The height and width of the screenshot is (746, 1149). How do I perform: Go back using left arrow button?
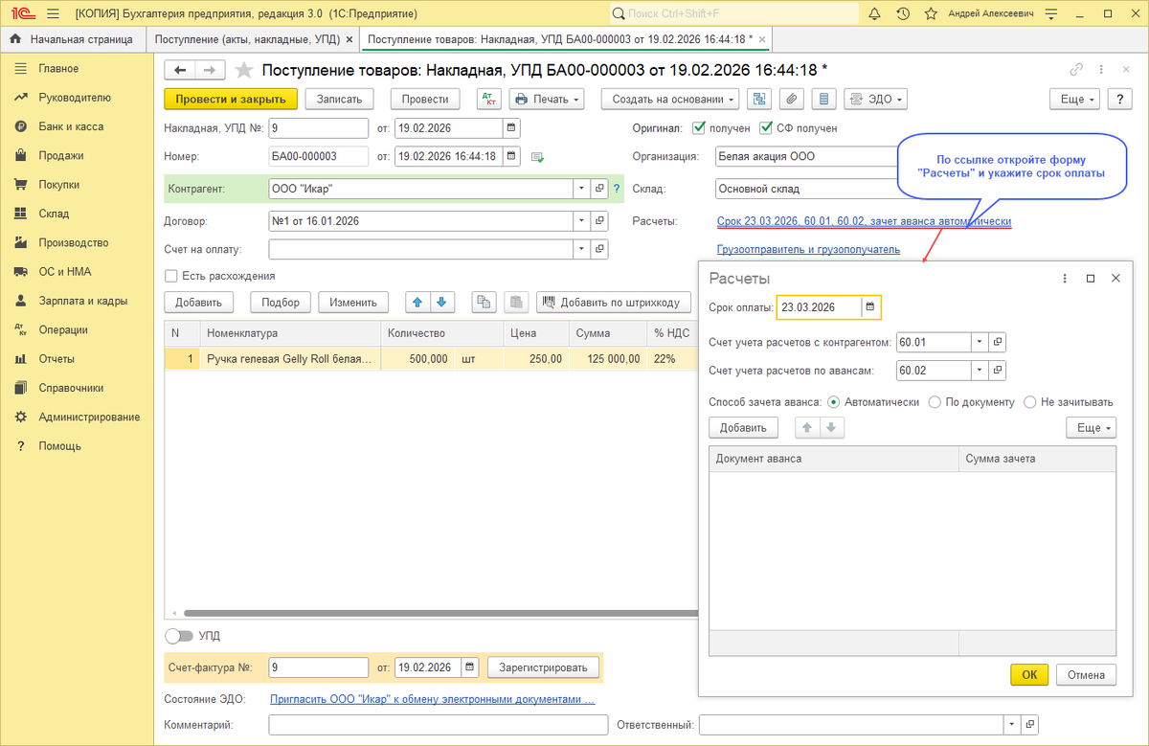tap(180, 70)
